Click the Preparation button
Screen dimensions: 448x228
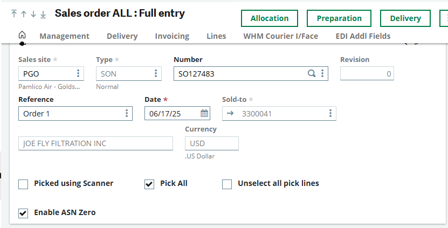coord(339,18)
